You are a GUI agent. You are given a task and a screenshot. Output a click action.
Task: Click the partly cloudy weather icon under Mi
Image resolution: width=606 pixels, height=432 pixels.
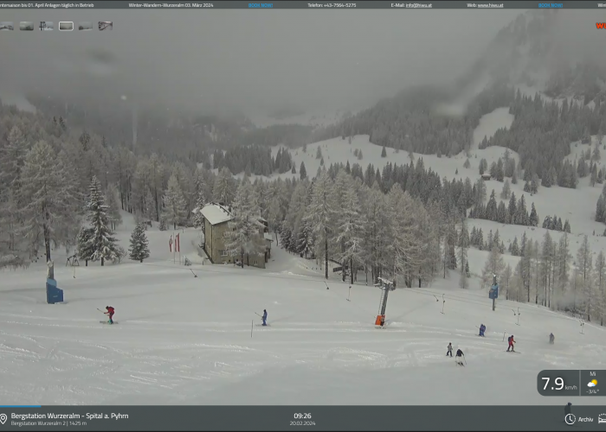592,383
